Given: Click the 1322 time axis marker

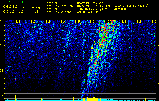Looking at the screenshot, I should click(32, 22).
